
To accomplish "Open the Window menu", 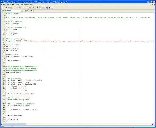I will [26, 5].
